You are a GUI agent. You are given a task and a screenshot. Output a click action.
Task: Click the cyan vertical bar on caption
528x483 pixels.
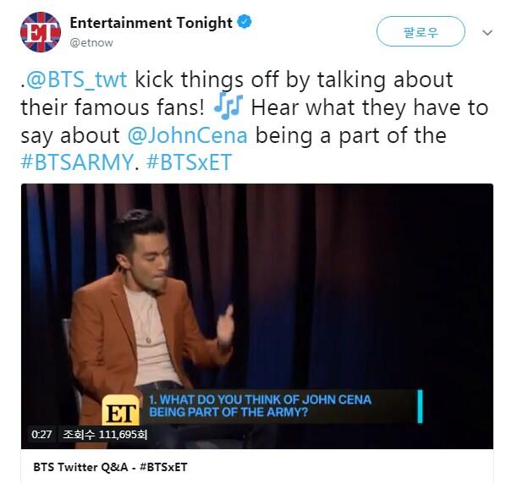420,406
